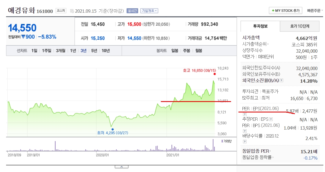Viewport: 325px width, 172px height.
Task: Collapse the chart using the bottom arrow handle
Action: point(122,167)
